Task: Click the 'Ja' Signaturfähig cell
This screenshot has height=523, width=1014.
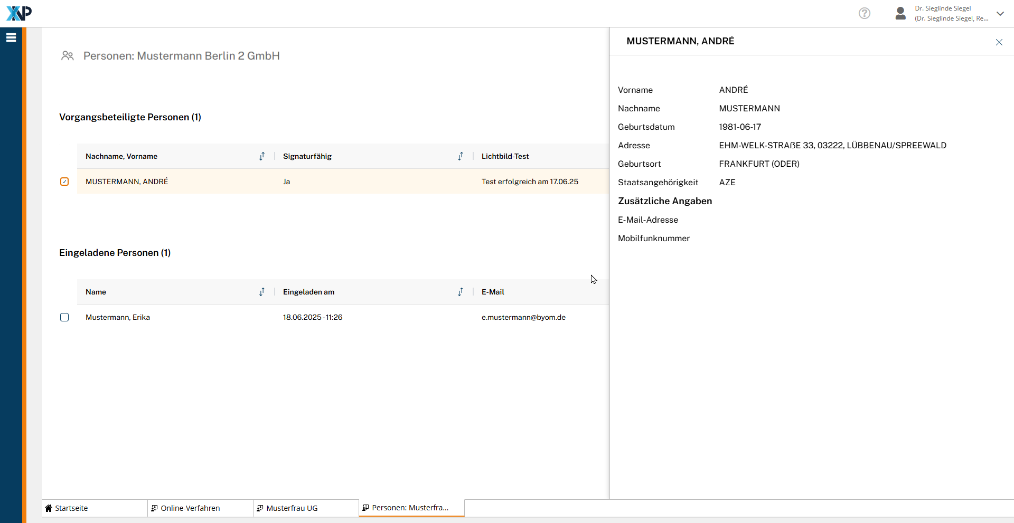Action: click(286, 182)
